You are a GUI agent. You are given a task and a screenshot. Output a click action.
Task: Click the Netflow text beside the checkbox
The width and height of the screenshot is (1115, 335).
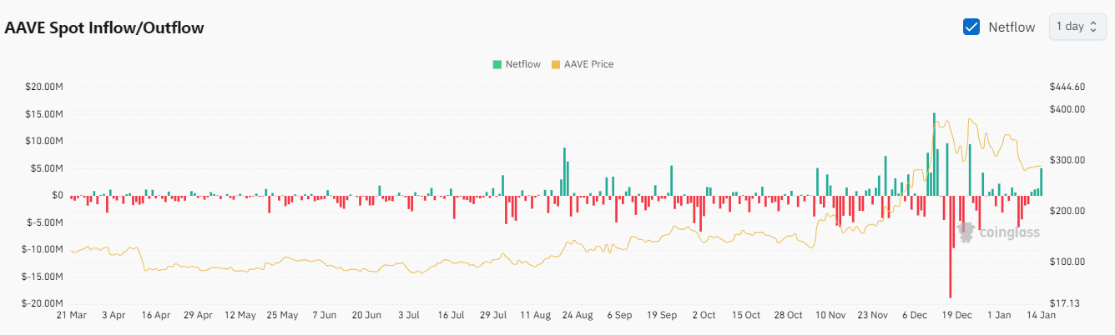pos(1012,27)
